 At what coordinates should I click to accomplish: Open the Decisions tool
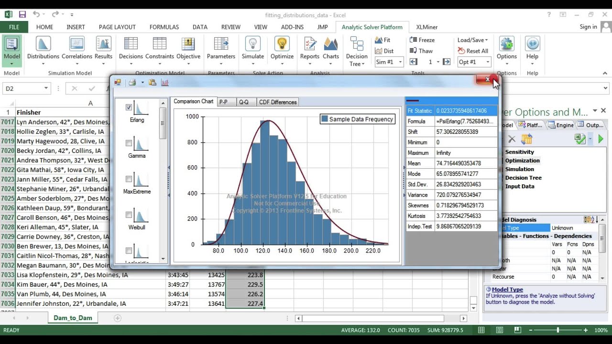pyautogui.click(x=131, y=51)
